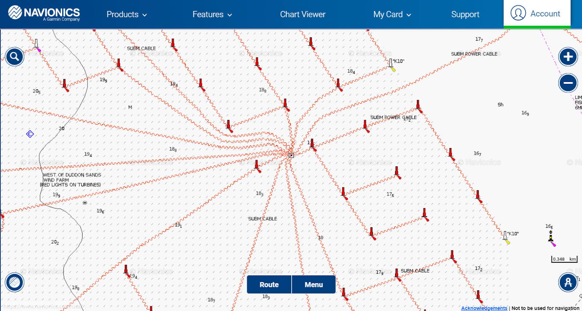The width and height of the screenshot is (582, 311).
Task: Expand the Features dropdown menu
Action: click(x=212, y=15)
